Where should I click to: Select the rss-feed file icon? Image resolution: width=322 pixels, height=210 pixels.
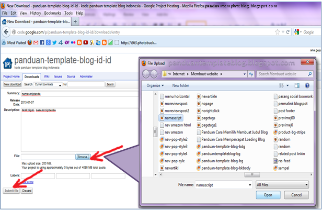click(x=275, y=161)
